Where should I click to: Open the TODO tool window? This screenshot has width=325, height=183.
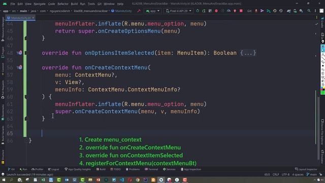pyautogui.click(x=115, y=169)
